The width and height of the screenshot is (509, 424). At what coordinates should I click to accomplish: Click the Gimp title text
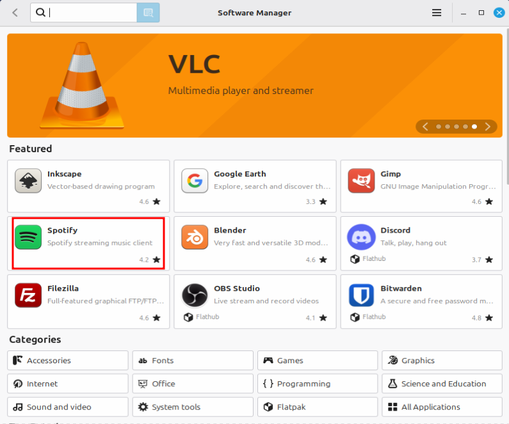(x=391, y=174)
